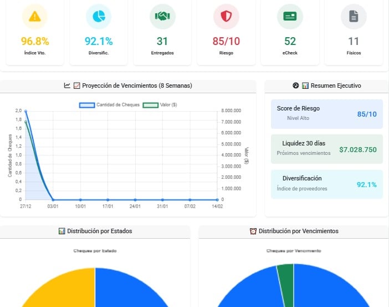Click the bar chart icon before Resumen Ejecutivo
The width and height of the screenshot is (389, 307).
pos(305,85)
